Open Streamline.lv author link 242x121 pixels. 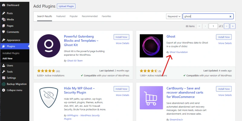point(176,119)
